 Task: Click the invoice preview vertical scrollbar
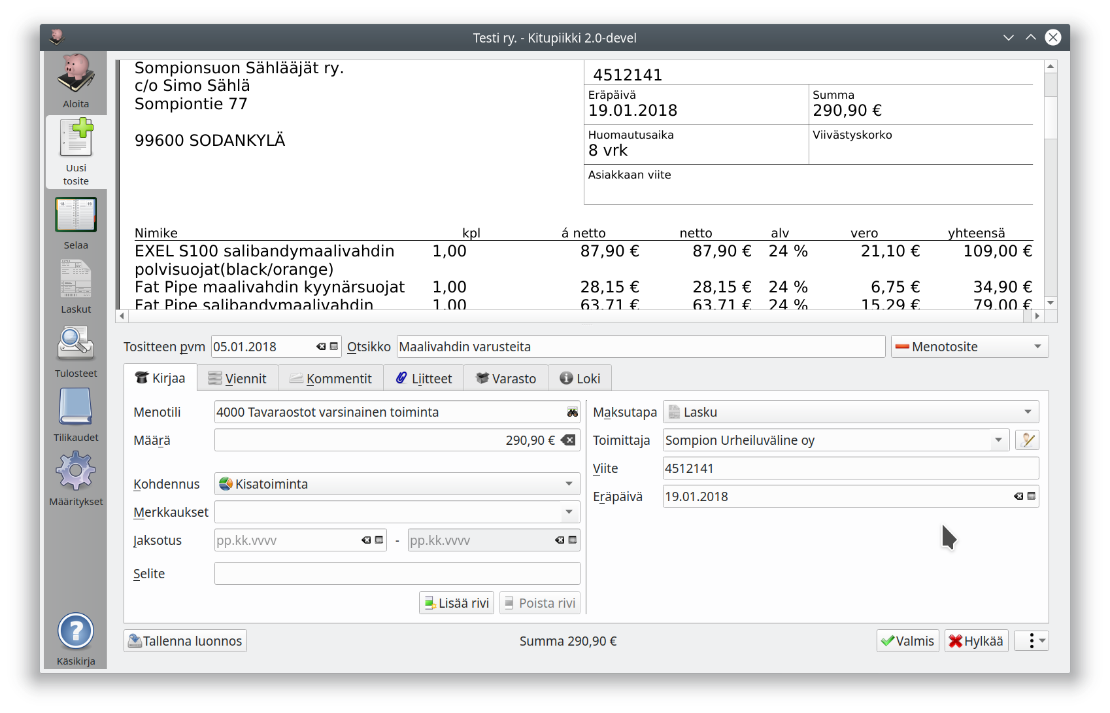[x=1051, y=196]
